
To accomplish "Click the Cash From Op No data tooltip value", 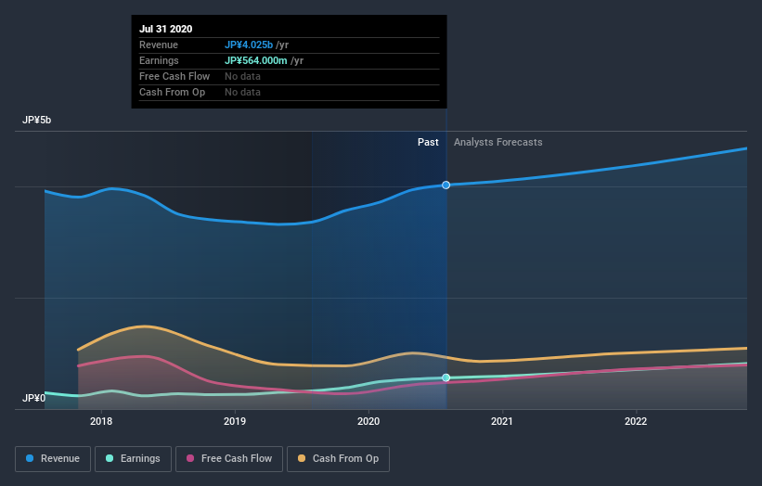I will click(242, 92).
